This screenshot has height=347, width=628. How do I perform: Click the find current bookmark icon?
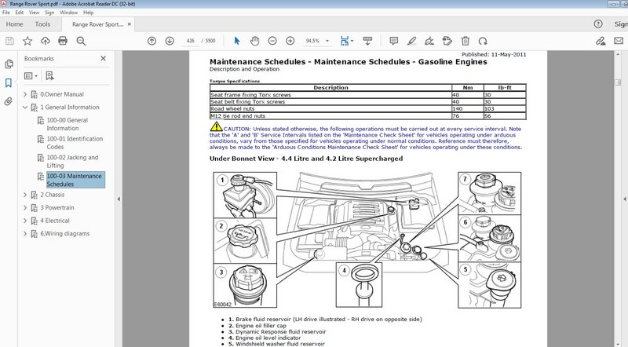pos(49,75)
